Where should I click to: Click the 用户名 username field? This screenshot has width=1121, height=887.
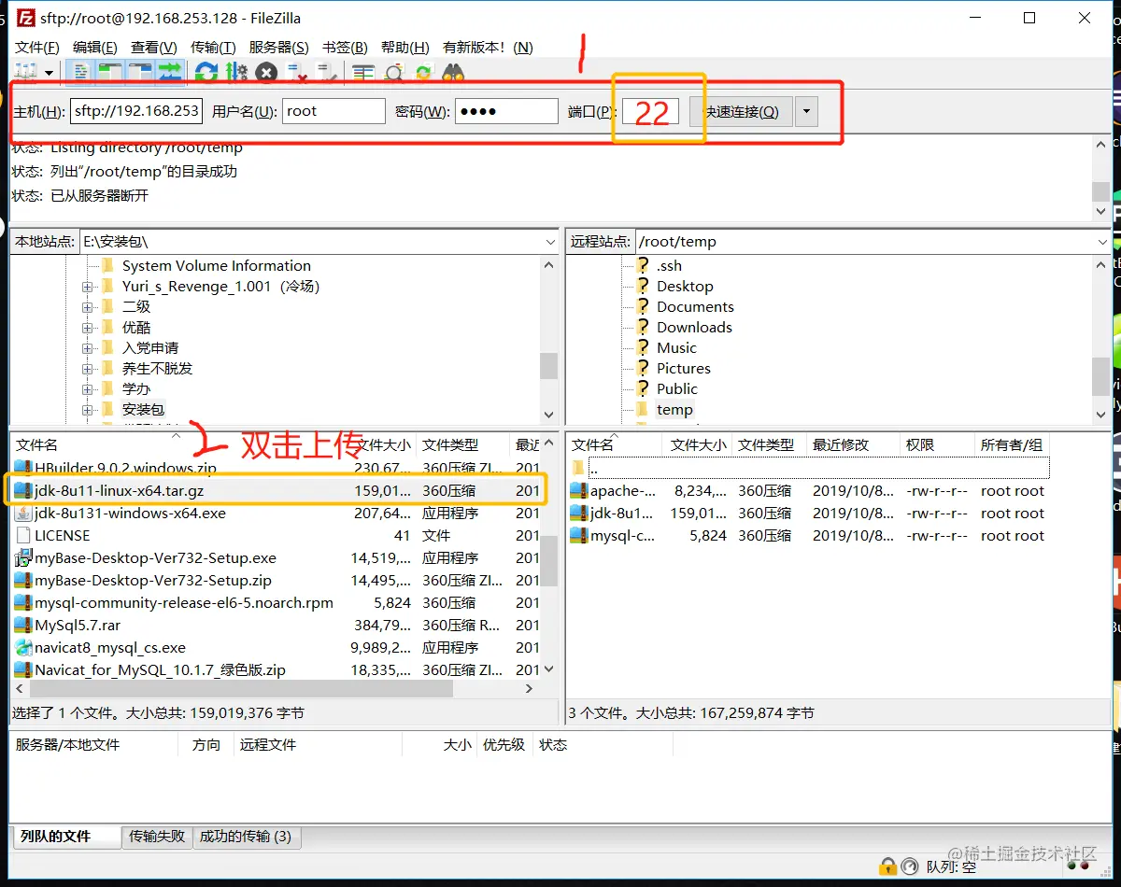tap(333, 111)
